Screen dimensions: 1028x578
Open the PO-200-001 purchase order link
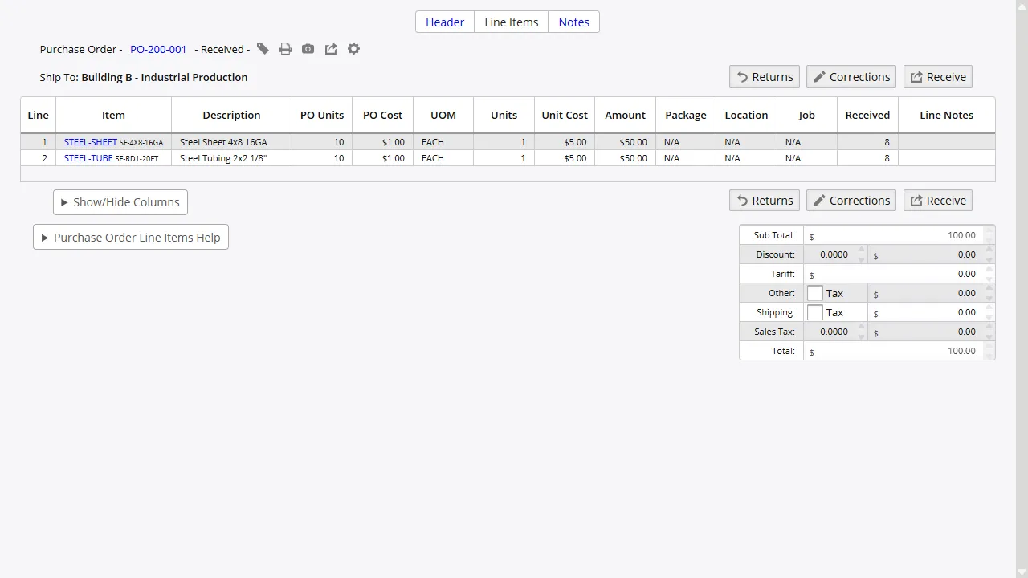tap(158, 49)
